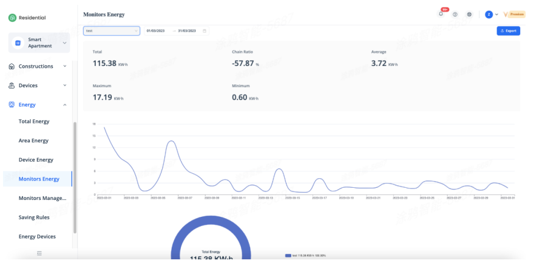Go to Total Energy page
Viewport: 545px width, 266px height.
(x=34, y=121)
